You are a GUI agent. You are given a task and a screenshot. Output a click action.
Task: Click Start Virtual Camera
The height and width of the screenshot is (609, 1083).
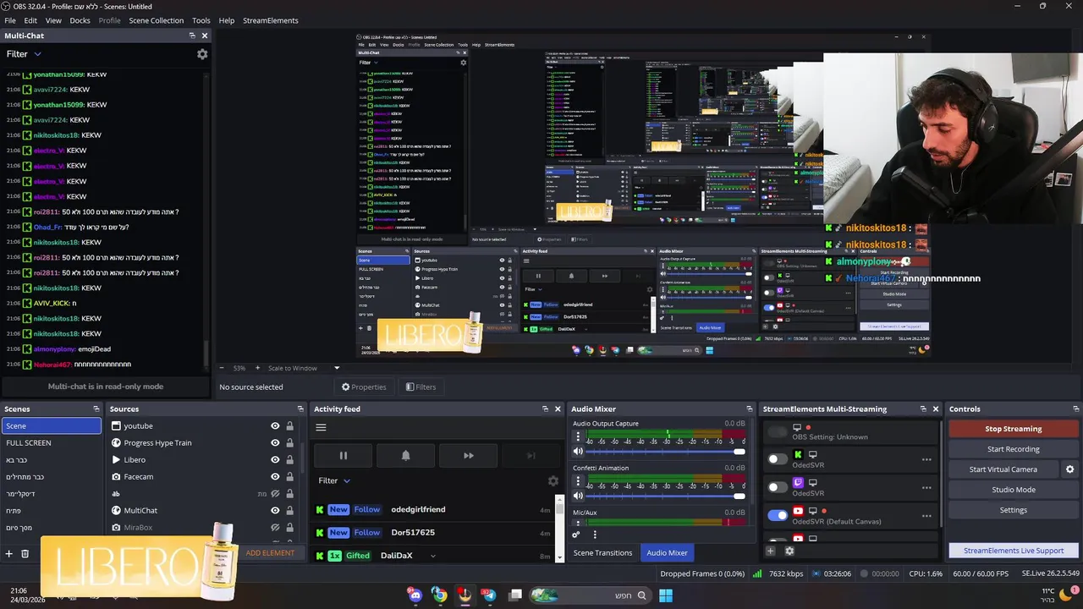[x=1003, y=469]
